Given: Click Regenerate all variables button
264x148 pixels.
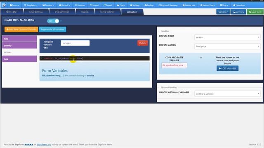Looking at the screenshot, I should (x=52, y=29).
